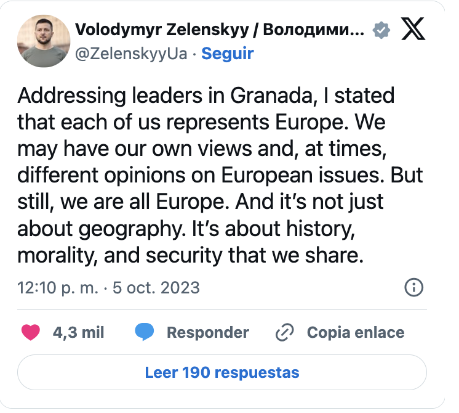
Task: Click the 4,3 mil likes count
Action: coord(79,332)
